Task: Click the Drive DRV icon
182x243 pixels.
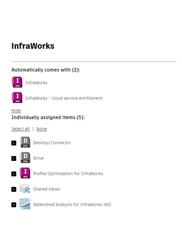Action: 25,158
